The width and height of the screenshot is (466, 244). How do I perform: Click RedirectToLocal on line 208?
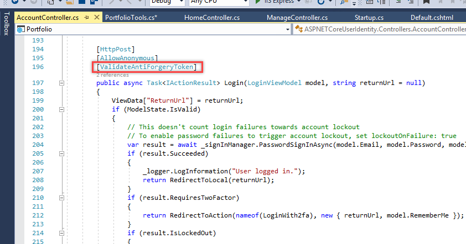pyautogui.click(x=199, y=180)
